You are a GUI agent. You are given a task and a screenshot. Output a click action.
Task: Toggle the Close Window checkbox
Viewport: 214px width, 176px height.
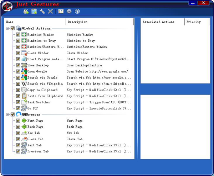coord(18,53)
